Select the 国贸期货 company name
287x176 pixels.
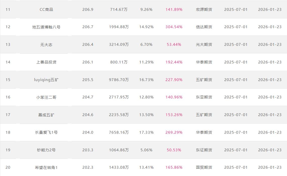[204, 167]
